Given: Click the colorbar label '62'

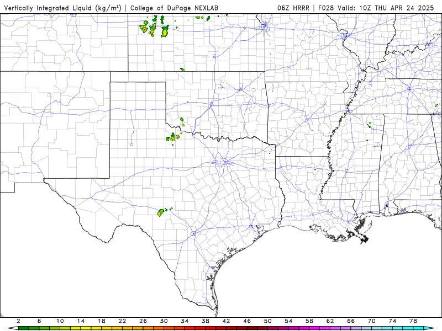Looking at the screenshot, I should point(330,321).
